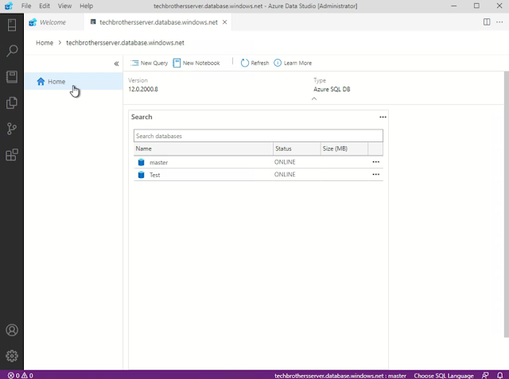Viewport: 509px width, 379px height.
Task: Sort by the Status column header
Action: [x=297, y=149]
